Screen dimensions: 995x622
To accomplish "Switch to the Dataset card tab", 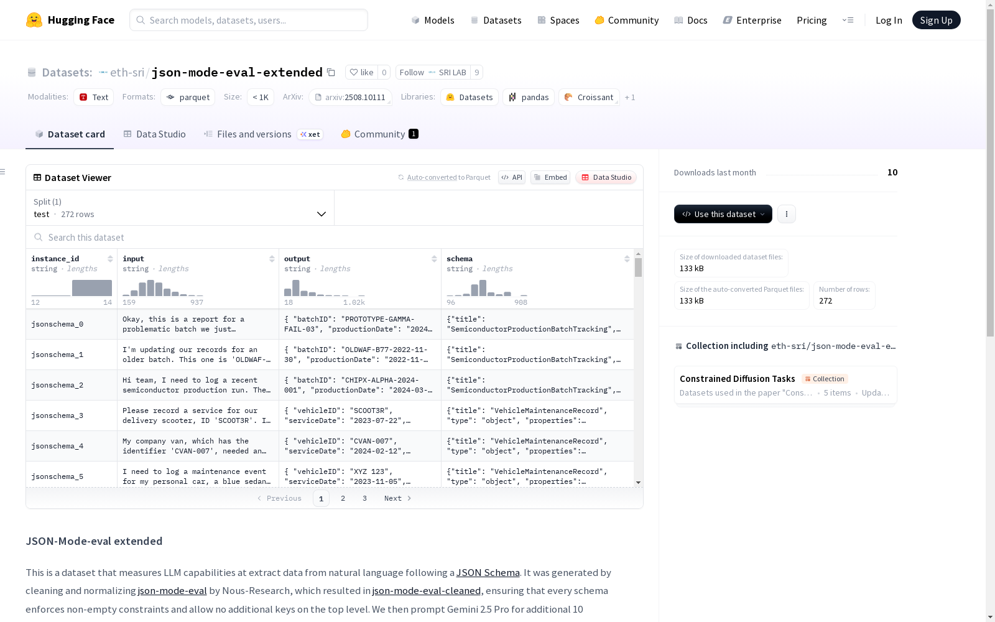I will (x=70, y=134).
